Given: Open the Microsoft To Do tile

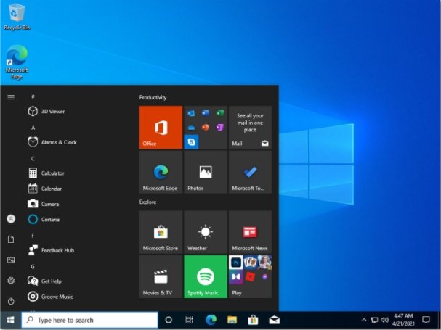Looking at the screenshot, I should tap(250, 172).
